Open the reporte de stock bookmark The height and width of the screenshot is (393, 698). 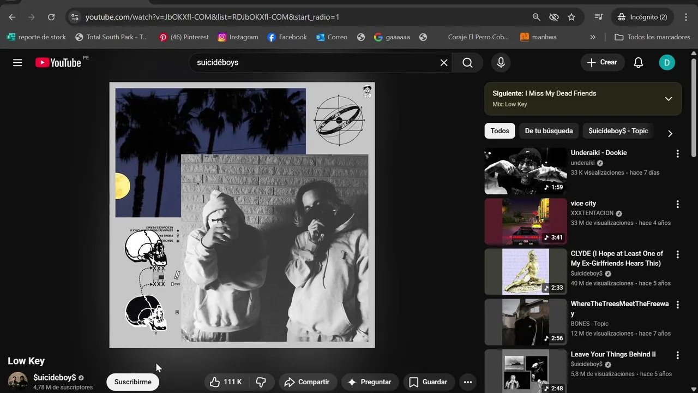[x=37, y=37]
